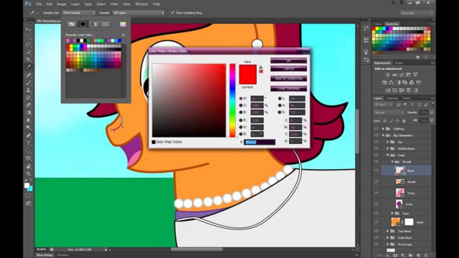459x258 pixels.
Task: Choose Pattern stroke option
Action: click(105, 24)
